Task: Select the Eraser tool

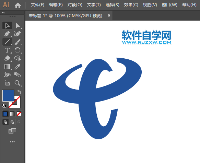Action: (7, 58)
